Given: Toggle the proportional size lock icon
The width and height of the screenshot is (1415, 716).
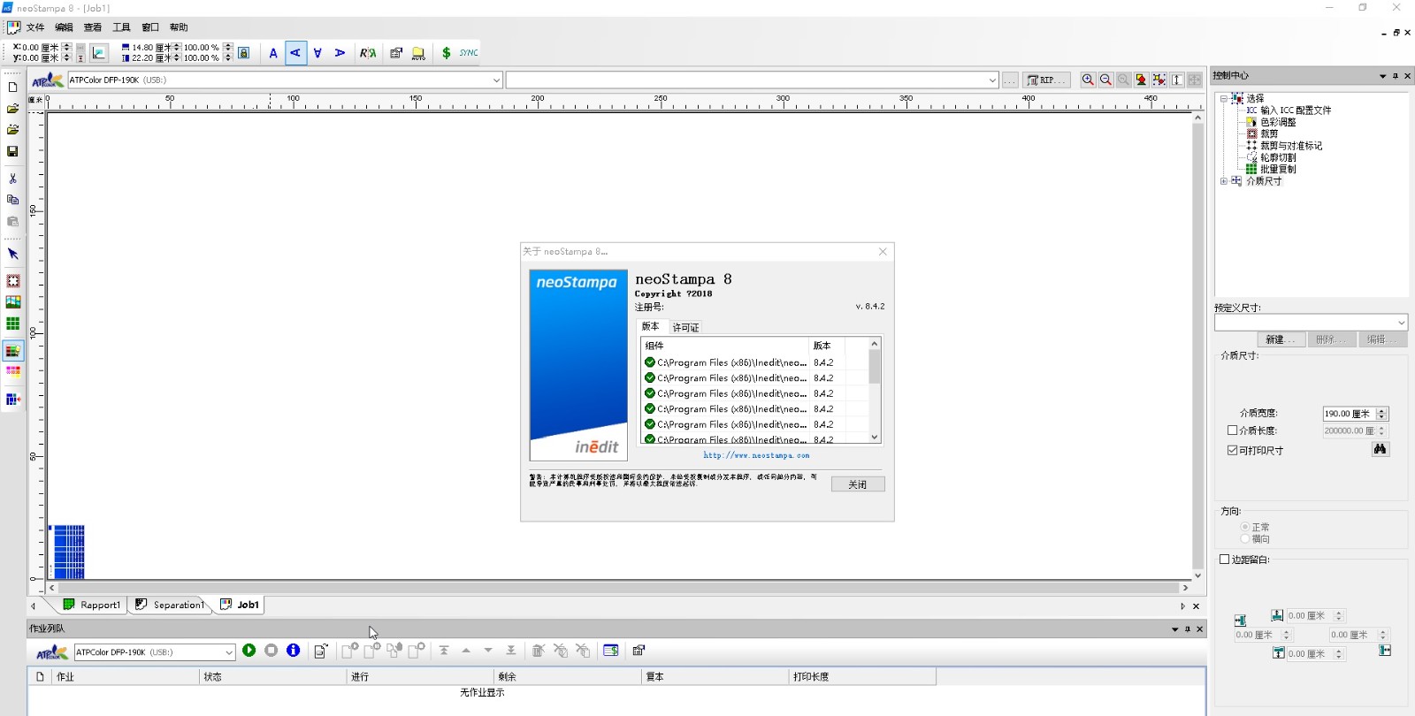Looking at the screenshot, I should [x=244, y=53].
